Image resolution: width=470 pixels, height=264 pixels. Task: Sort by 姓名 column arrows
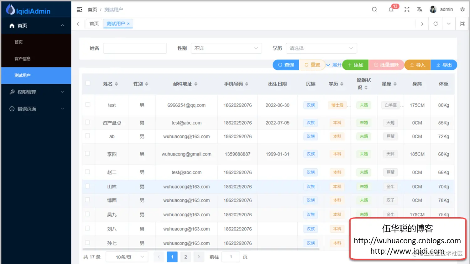tap(116, 84)
